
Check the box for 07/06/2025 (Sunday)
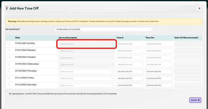point(9,43)
